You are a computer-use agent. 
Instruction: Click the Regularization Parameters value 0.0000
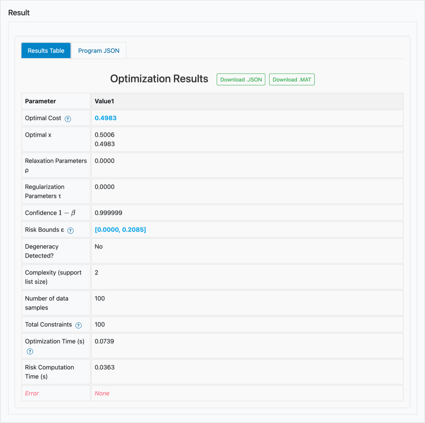104,187
